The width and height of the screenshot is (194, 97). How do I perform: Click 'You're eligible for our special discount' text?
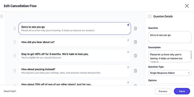pos(41,57)
